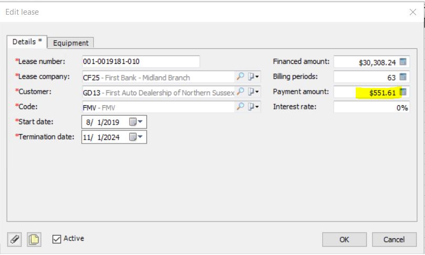Open the lookup magnifier for Lease company

tap(240, 76)
